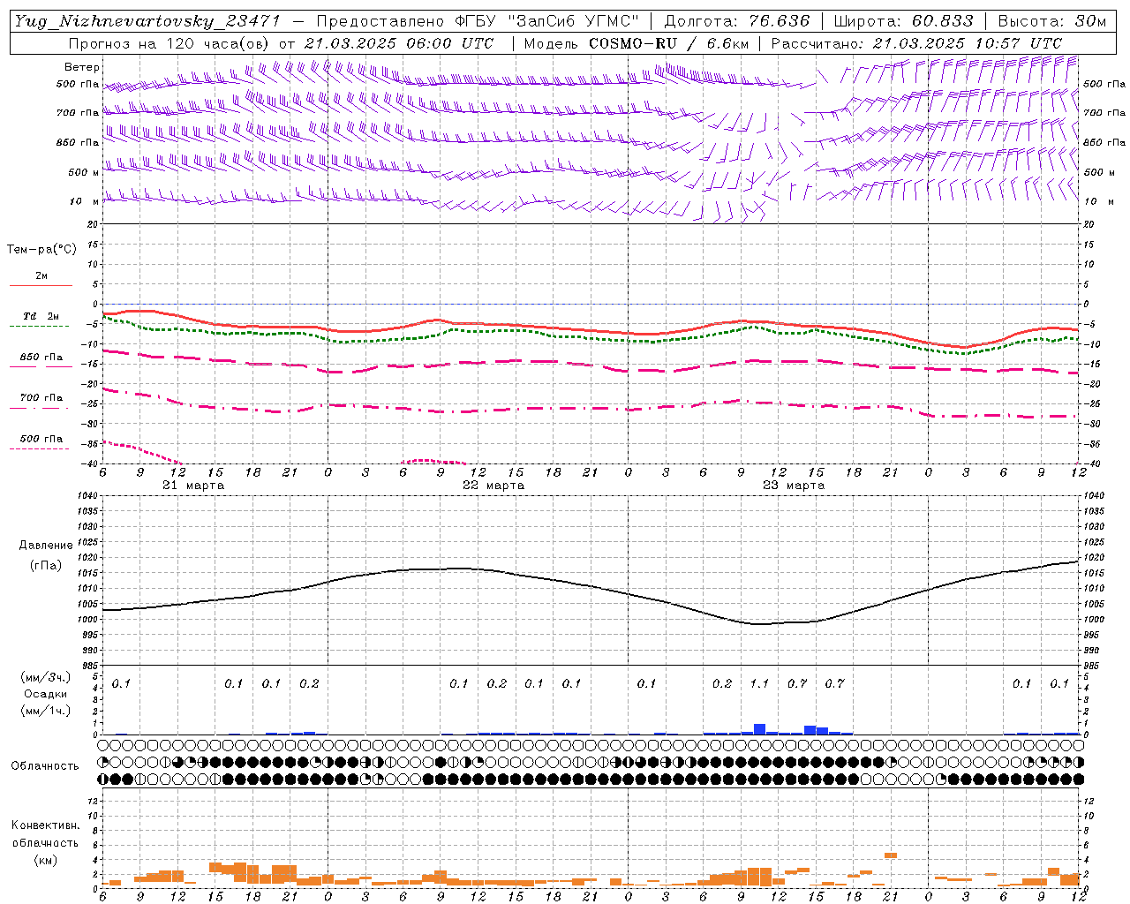This screenshot has height=904, width=1130.
Task: Click the 1.1 precipitation value
Action: 759,683
